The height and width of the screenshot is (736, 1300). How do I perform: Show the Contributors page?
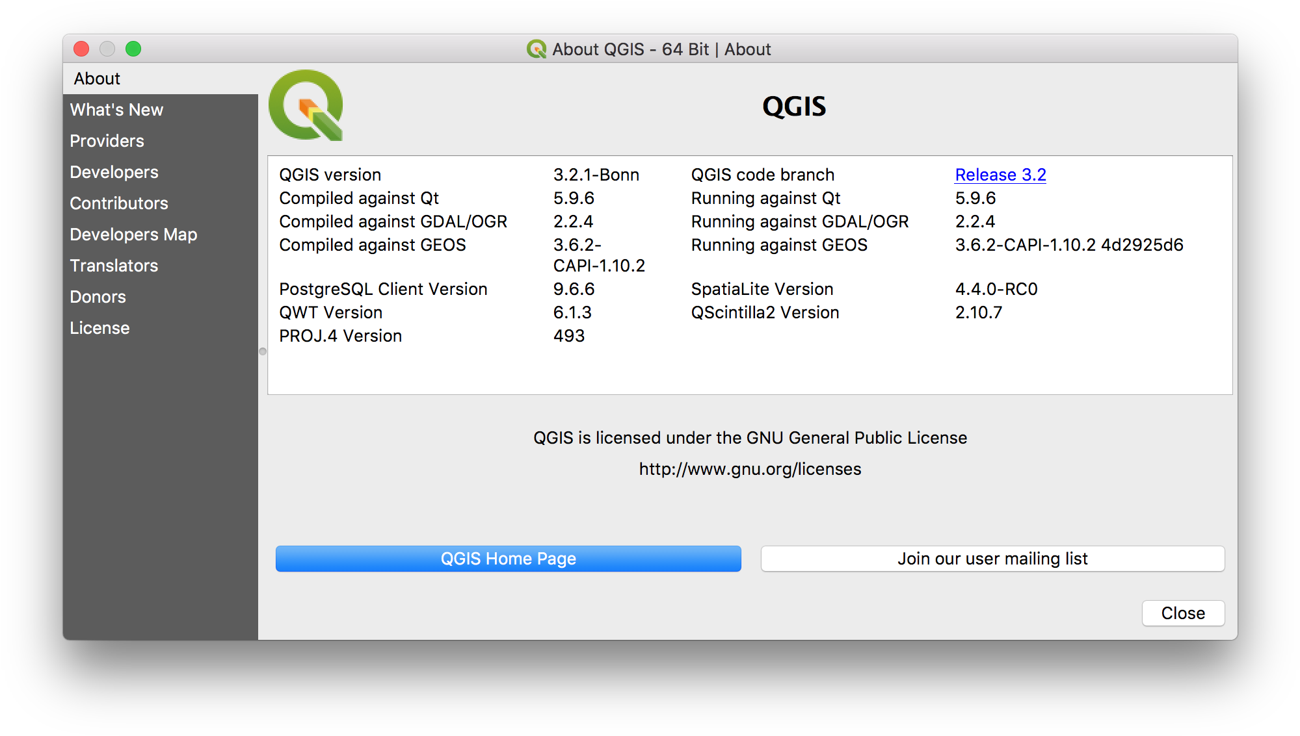point(118,203)
